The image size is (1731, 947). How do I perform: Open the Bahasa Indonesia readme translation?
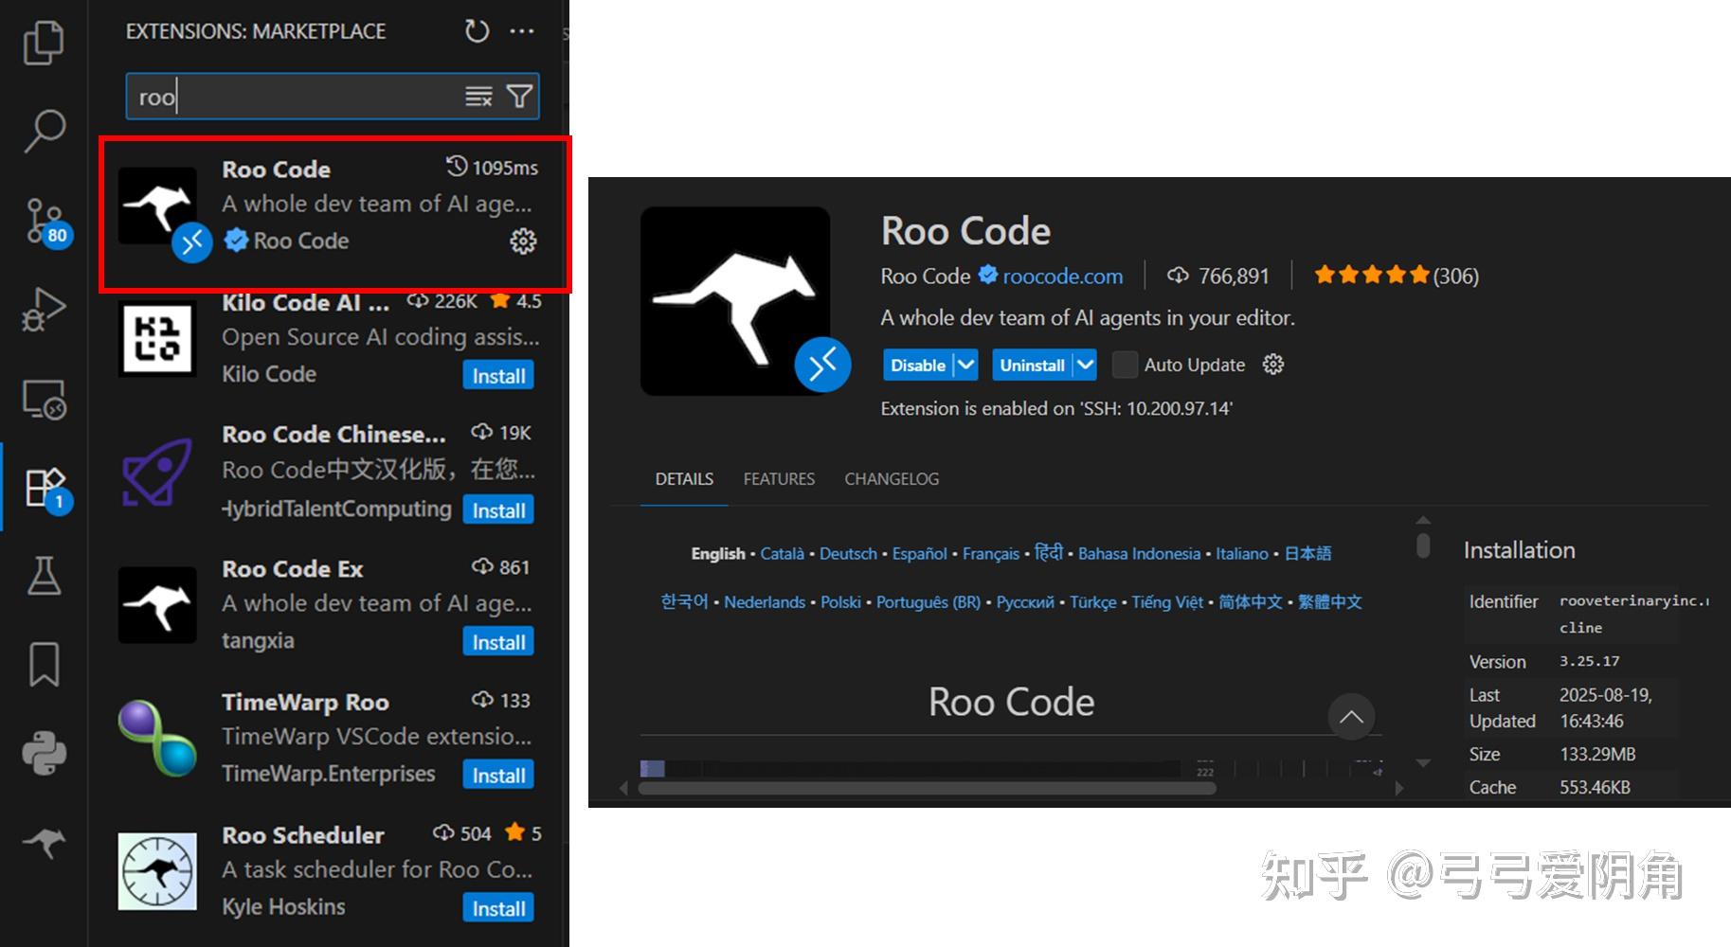tap(1139, 554)
